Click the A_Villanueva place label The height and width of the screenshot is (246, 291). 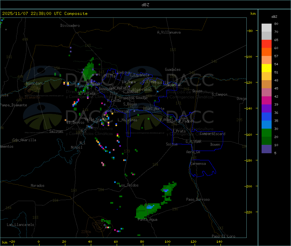point(169,32)
